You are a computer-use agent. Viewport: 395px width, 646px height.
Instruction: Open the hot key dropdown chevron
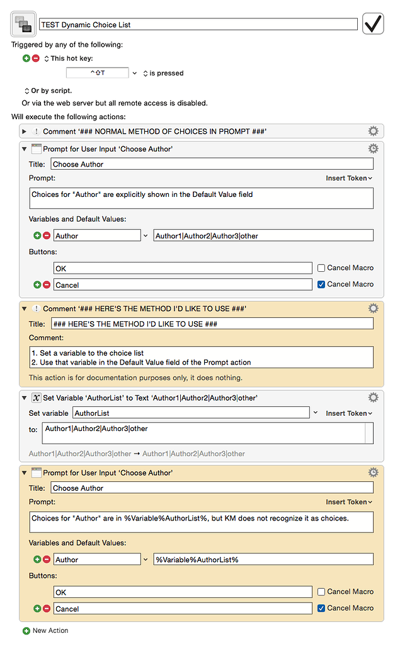coord(135,73)
